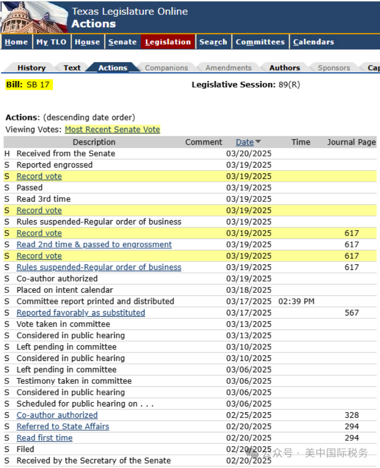
Task: Click the 03/18/2025 date cell
Action: point(249,290)
